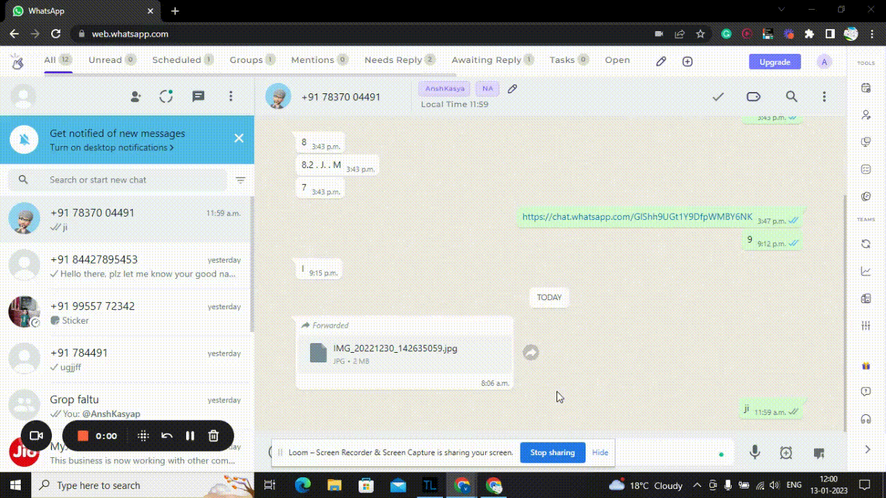Switch to the Groups tab
This screenshot has height=498, width=886.
(253, 60)
